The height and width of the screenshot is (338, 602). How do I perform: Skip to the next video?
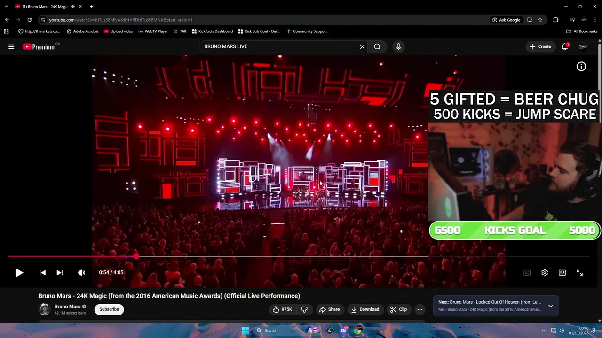tap(59, 272)
